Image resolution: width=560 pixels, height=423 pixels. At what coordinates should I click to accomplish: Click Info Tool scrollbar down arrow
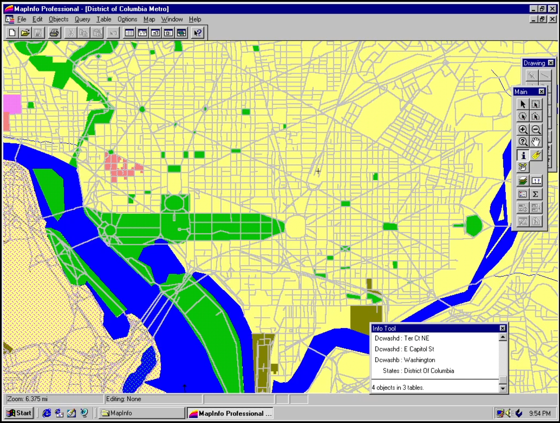(x=503, y=388)
